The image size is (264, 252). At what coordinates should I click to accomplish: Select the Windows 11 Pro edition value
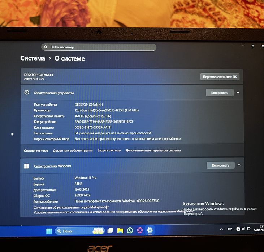click(x=85, y=178)
